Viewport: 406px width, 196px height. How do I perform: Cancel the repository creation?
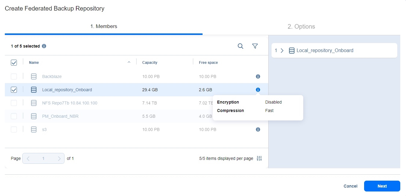[x=350, y=186]
